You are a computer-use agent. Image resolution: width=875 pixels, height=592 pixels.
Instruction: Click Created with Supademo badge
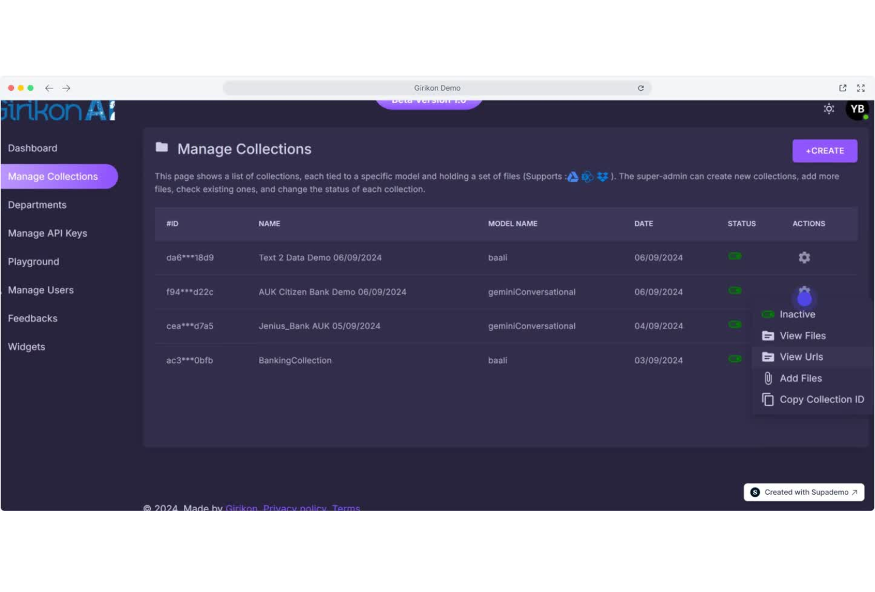point(803,492)
